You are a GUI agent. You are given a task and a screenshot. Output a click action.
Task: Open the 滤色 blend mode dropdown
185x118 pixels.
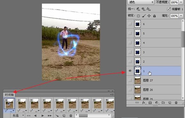[x=141, y=2]
